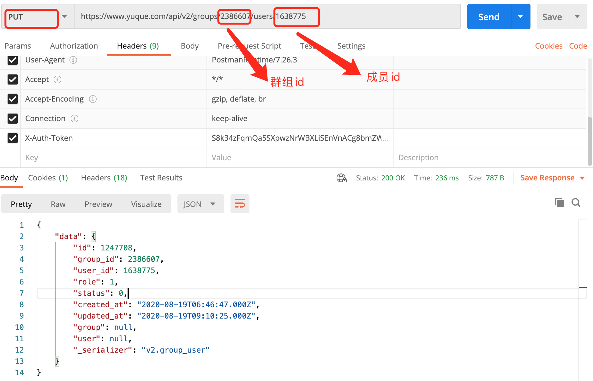Show info for Accept-Encoding header

coord(93,99)
